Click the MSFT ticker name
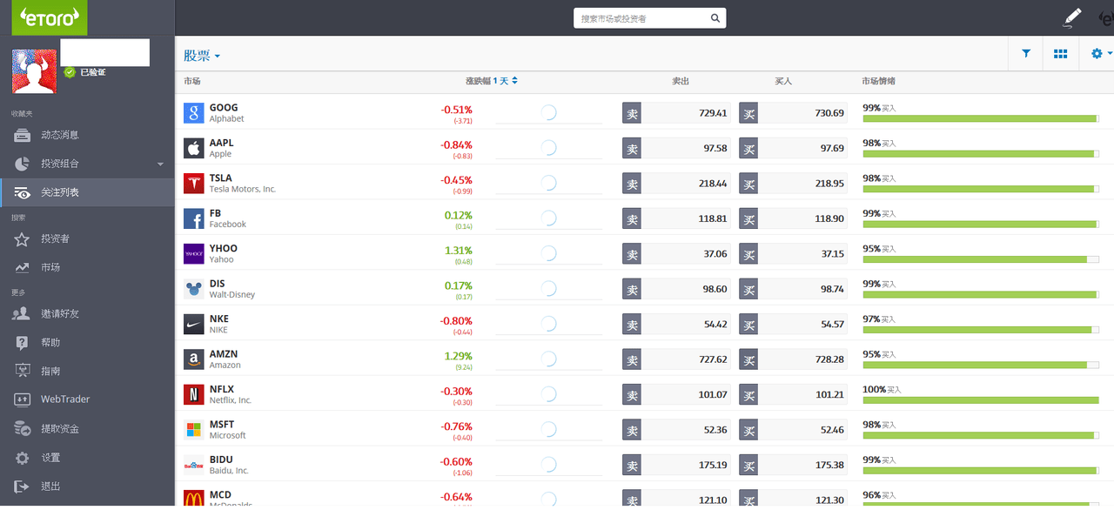 pyautogui.click(x=222, y=425)
